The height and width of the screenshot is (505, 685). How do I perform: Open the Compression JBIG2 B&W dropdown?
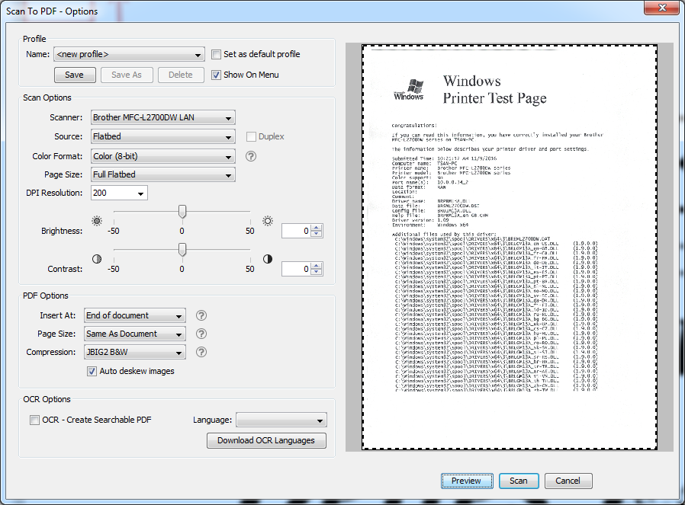134,352
